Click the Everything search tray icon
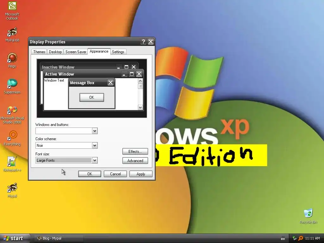 301,238
